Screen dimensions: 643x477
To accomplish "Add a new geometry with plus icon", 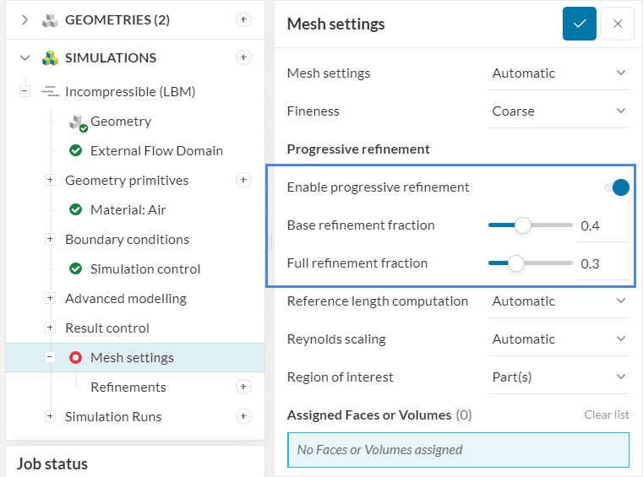I will click(243, 19).
